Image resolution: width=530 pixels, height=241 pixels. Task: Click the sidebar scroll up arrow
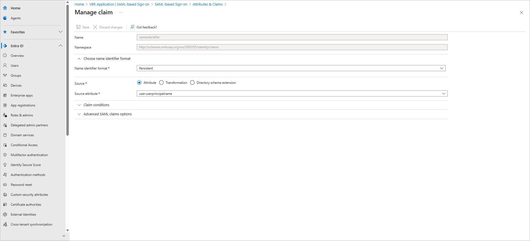(67, 2)
